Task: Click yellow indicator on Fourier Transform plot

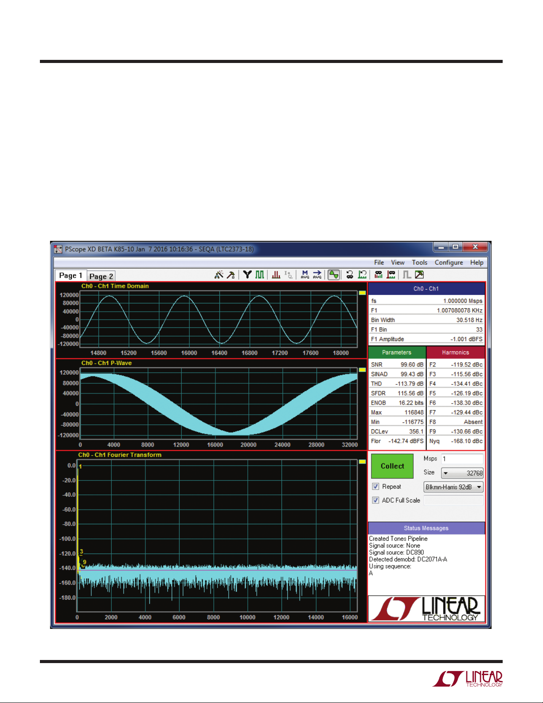Action: [x=362, y=462]
